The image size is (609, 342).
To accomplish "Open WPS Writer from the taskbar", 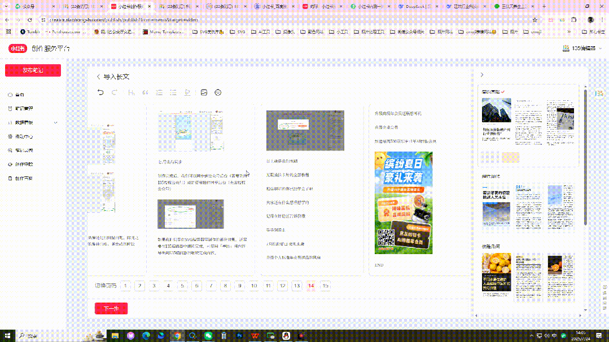I will (255, 334).
